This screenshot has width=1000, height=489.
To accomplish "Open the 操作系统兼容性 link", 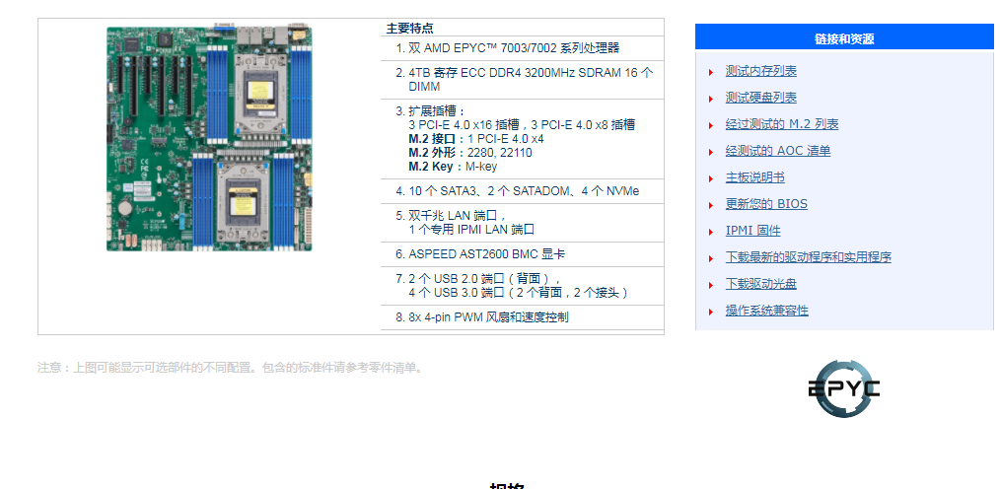I will (x=766, y=311).
